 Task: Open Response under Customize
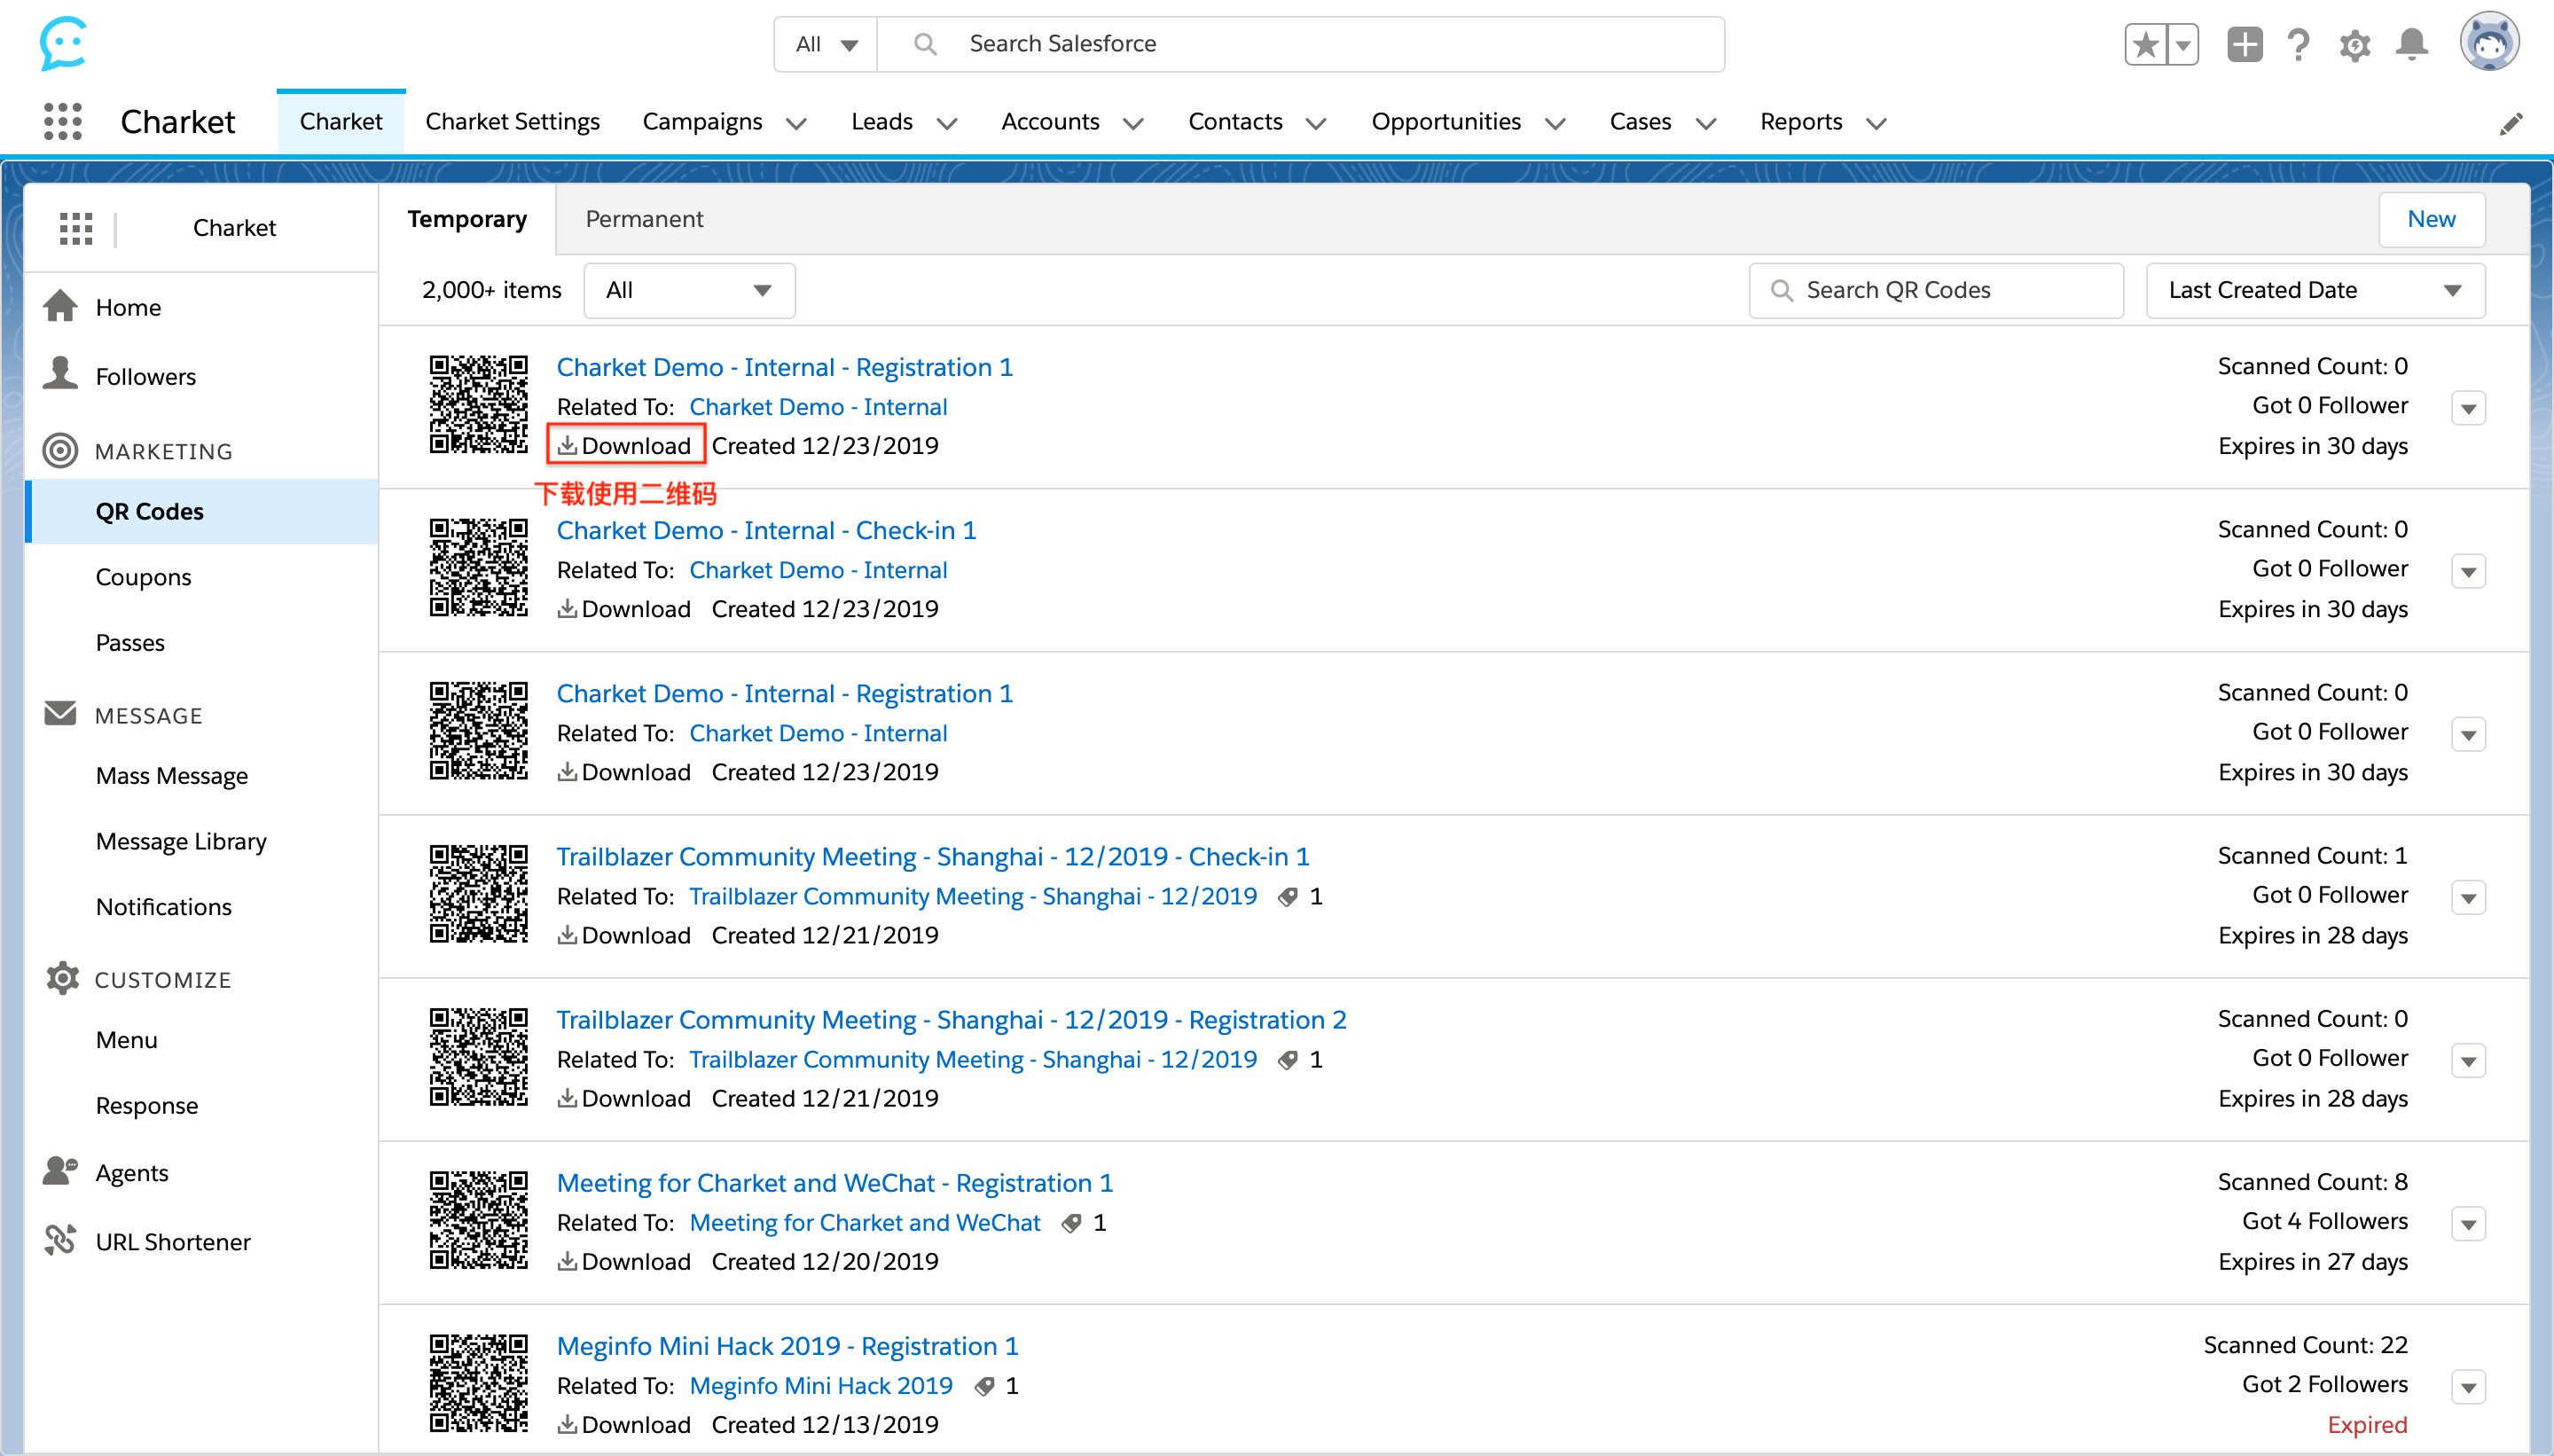click(x=146, y=1105)
